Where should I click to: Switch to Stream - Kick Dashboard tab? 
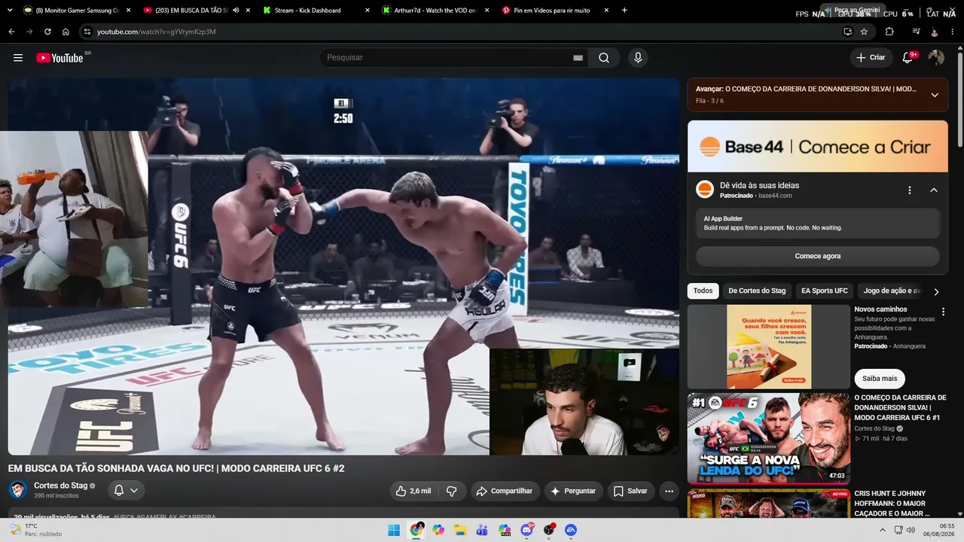(316, 11)
